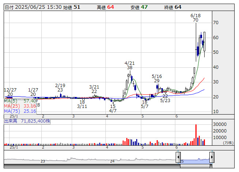
Task: Select the MA(5) legend entry
Action: click(20, 101)
